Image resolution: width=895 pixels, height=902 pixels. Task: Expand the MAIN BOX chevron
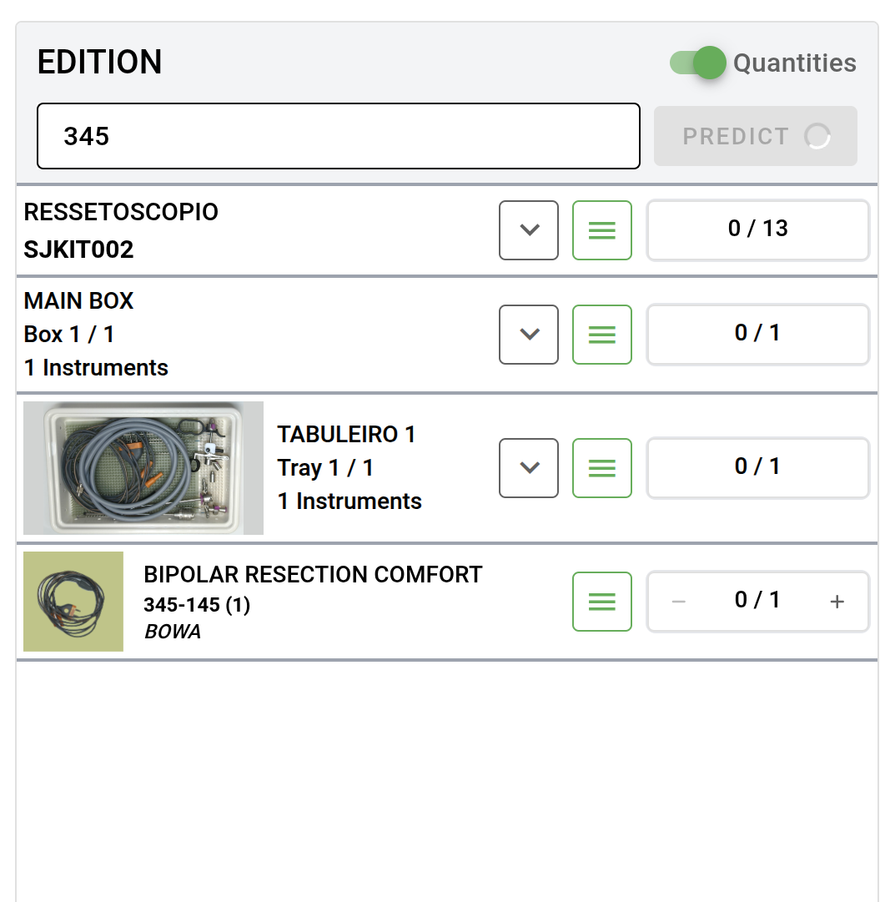529,335
